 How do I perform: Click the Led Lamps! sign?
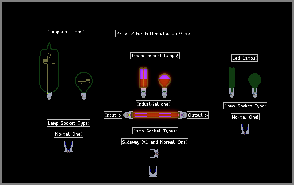(x=245, y=58)
